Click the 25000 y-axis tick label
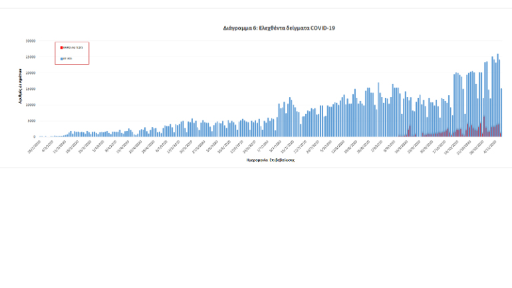512x288 pixels. pyautogui.click(x=30, y=57)
